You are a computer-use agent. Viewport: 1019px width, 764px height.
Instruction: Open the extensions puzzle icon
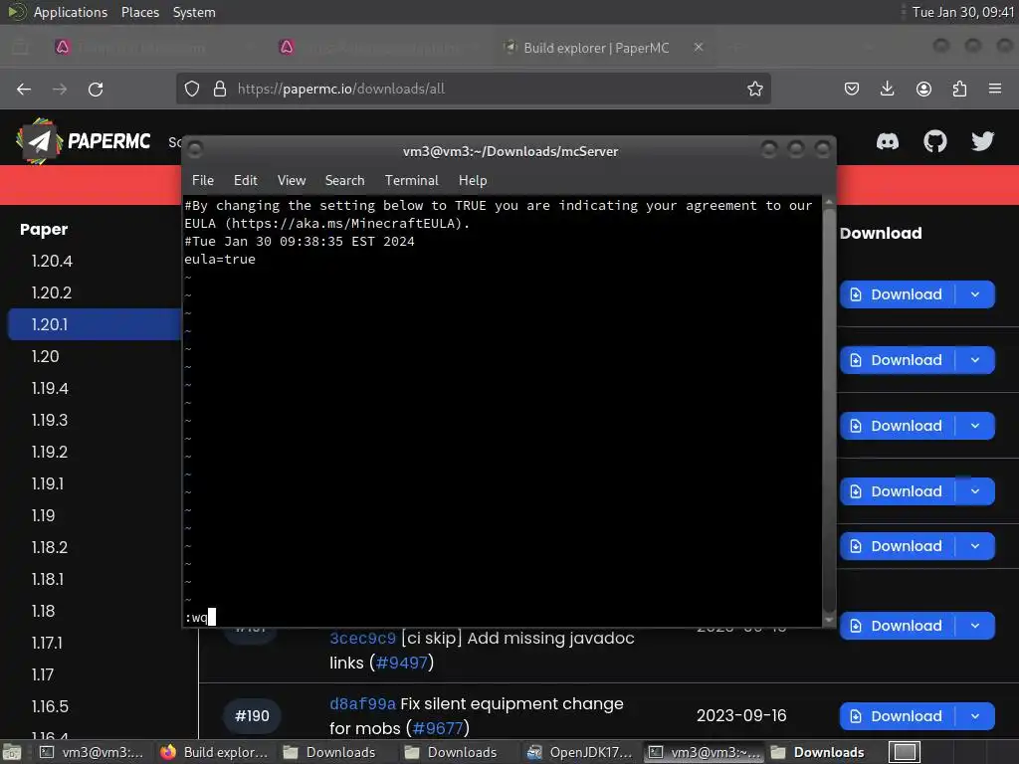tap(959, 89)
